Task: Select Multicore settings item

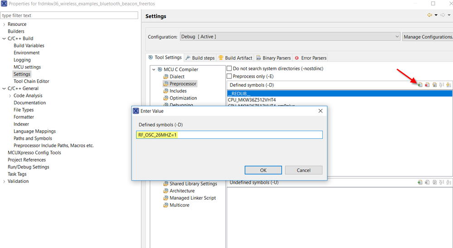Action: [179, 205]
